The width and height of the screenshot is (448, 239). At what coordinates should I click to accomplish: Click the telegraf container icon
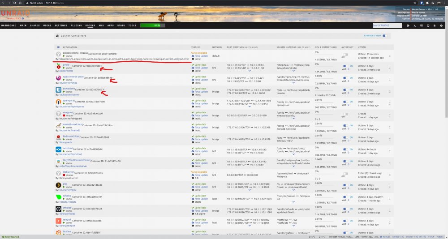pyautogui.click(x=58, y=221)
